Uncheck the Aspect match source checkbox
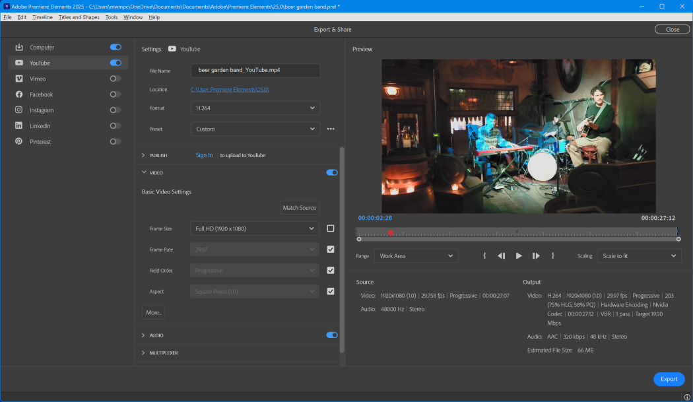 [331, 292]
